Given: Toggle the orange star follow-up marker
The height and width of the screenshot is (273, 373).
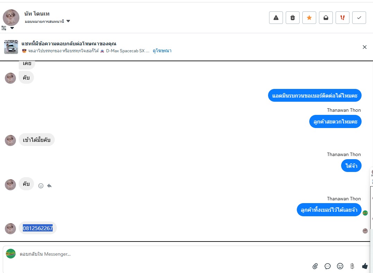Looking at the screenshot, I should [309, 18].
